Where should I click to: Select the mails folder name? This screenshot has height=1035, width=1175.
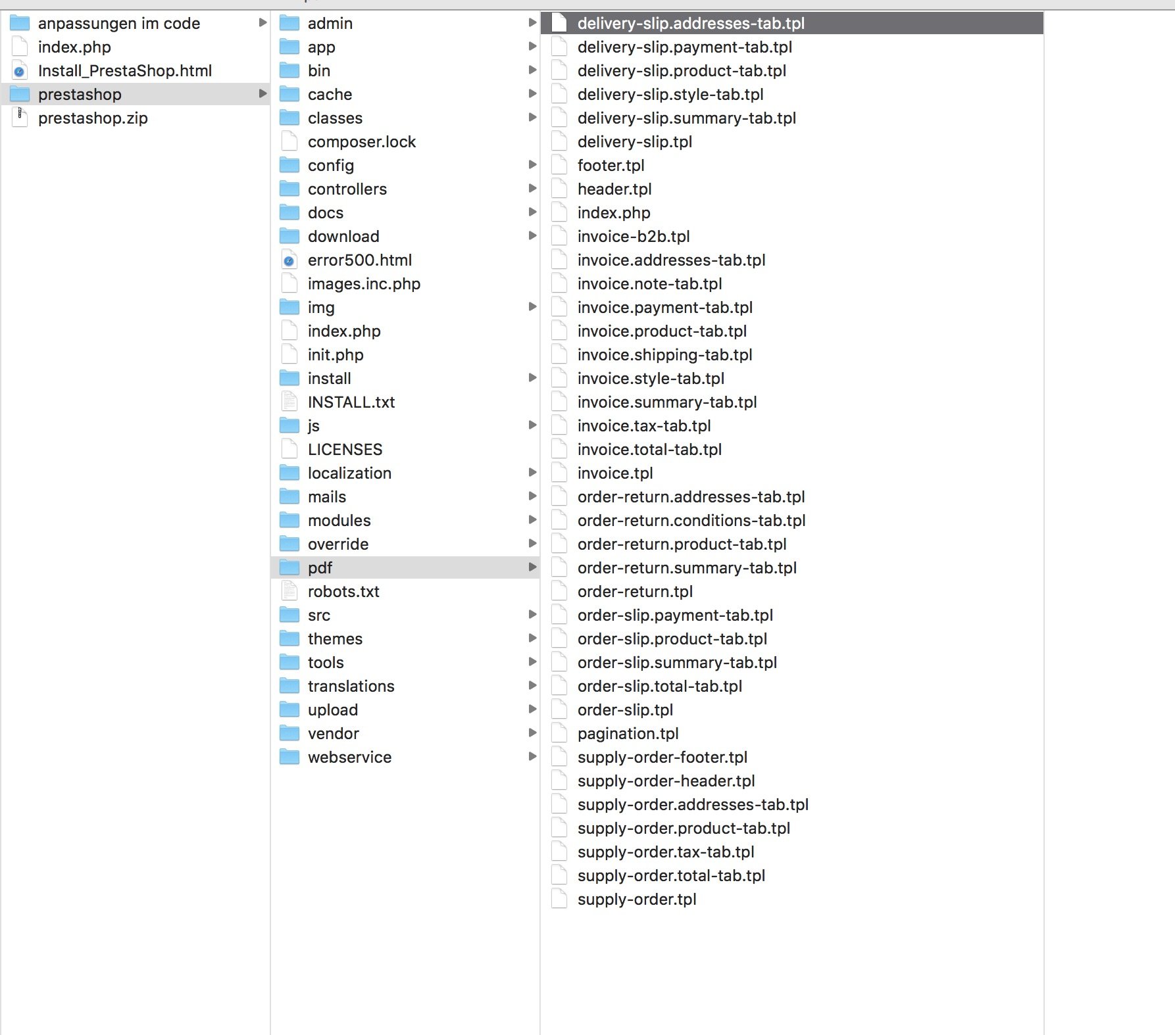point(327,497)
